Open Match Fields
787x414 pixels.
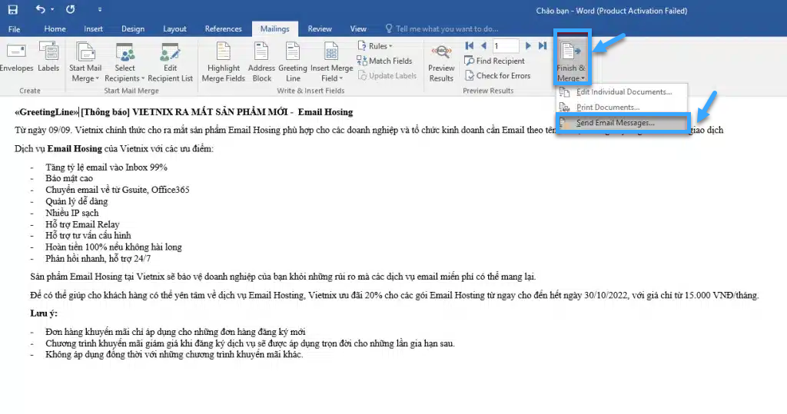tap(384, 61)
